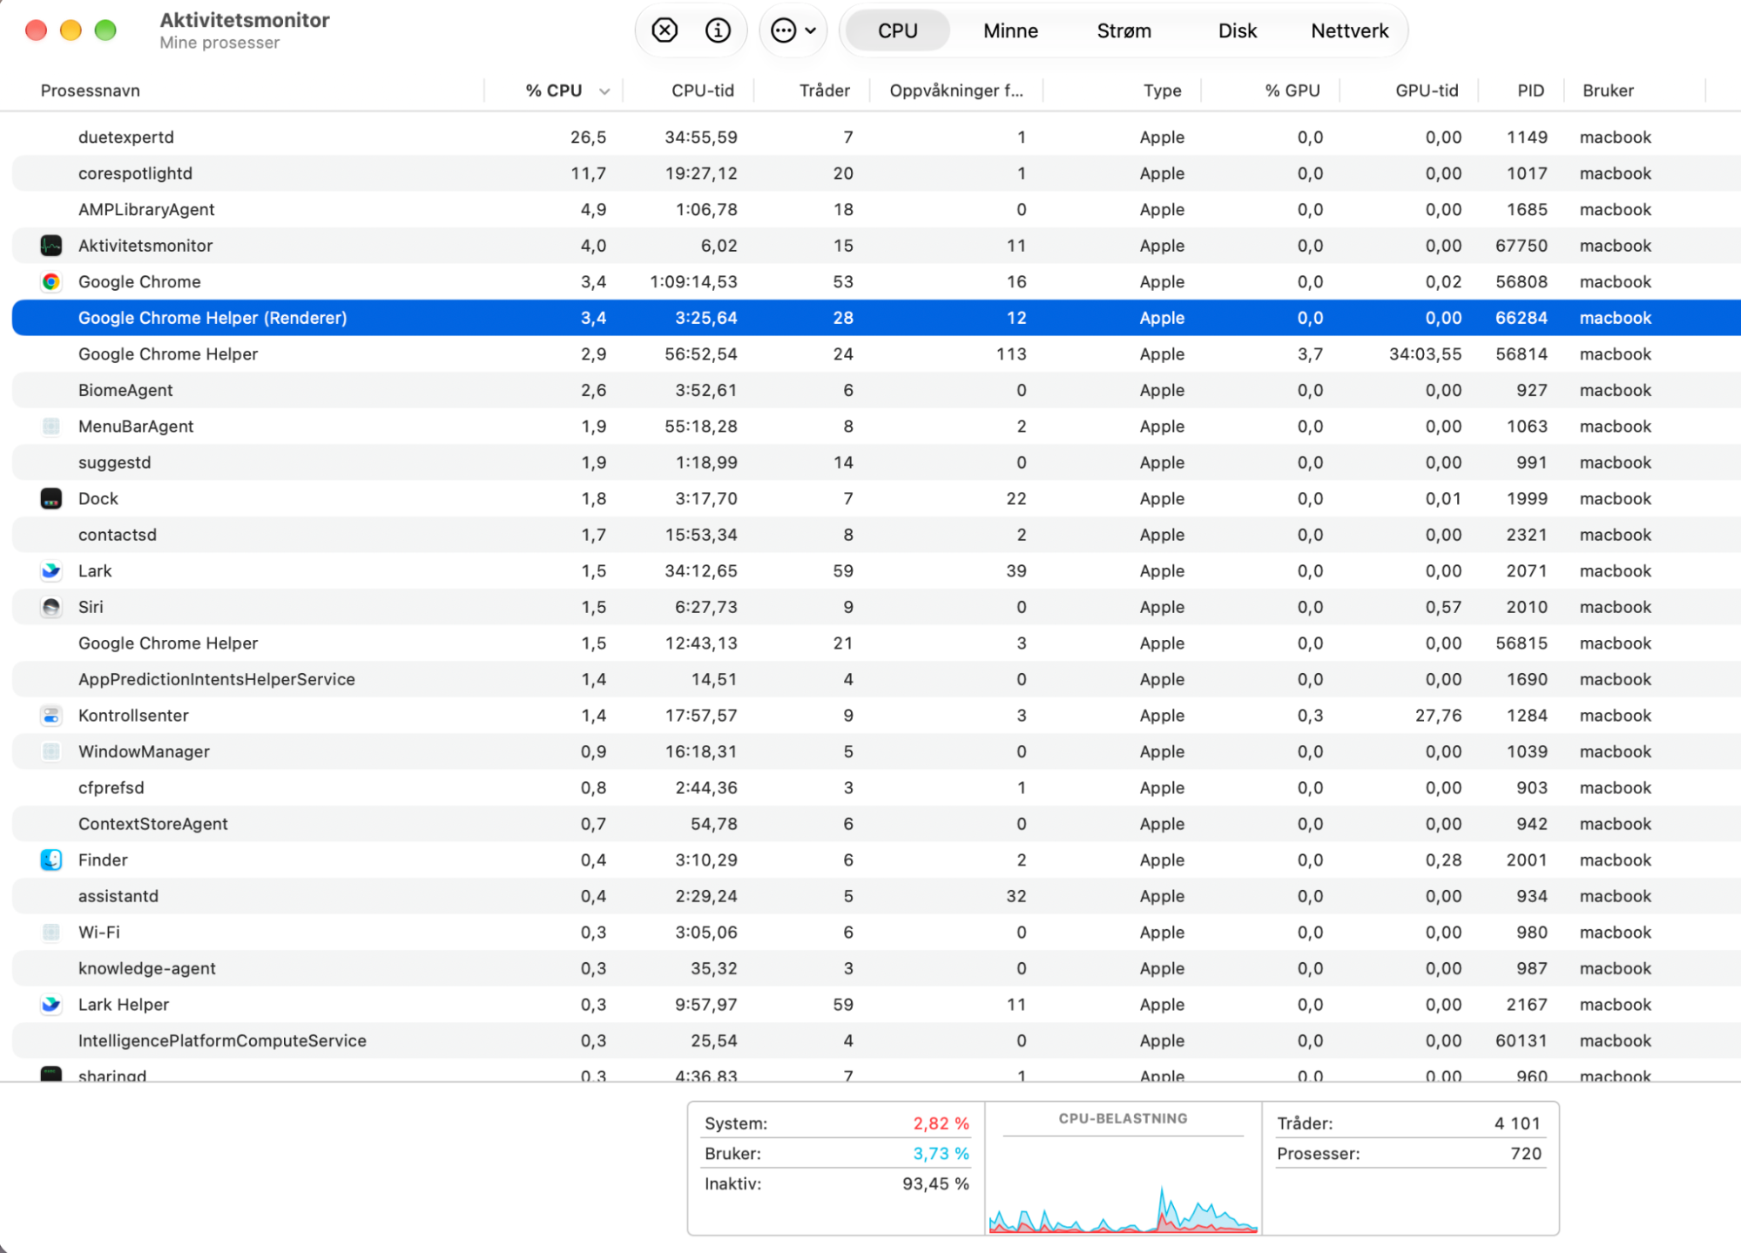The image size is (1741, 1253).
Task: Sort by Type column header
Action: coord(1162,91)
